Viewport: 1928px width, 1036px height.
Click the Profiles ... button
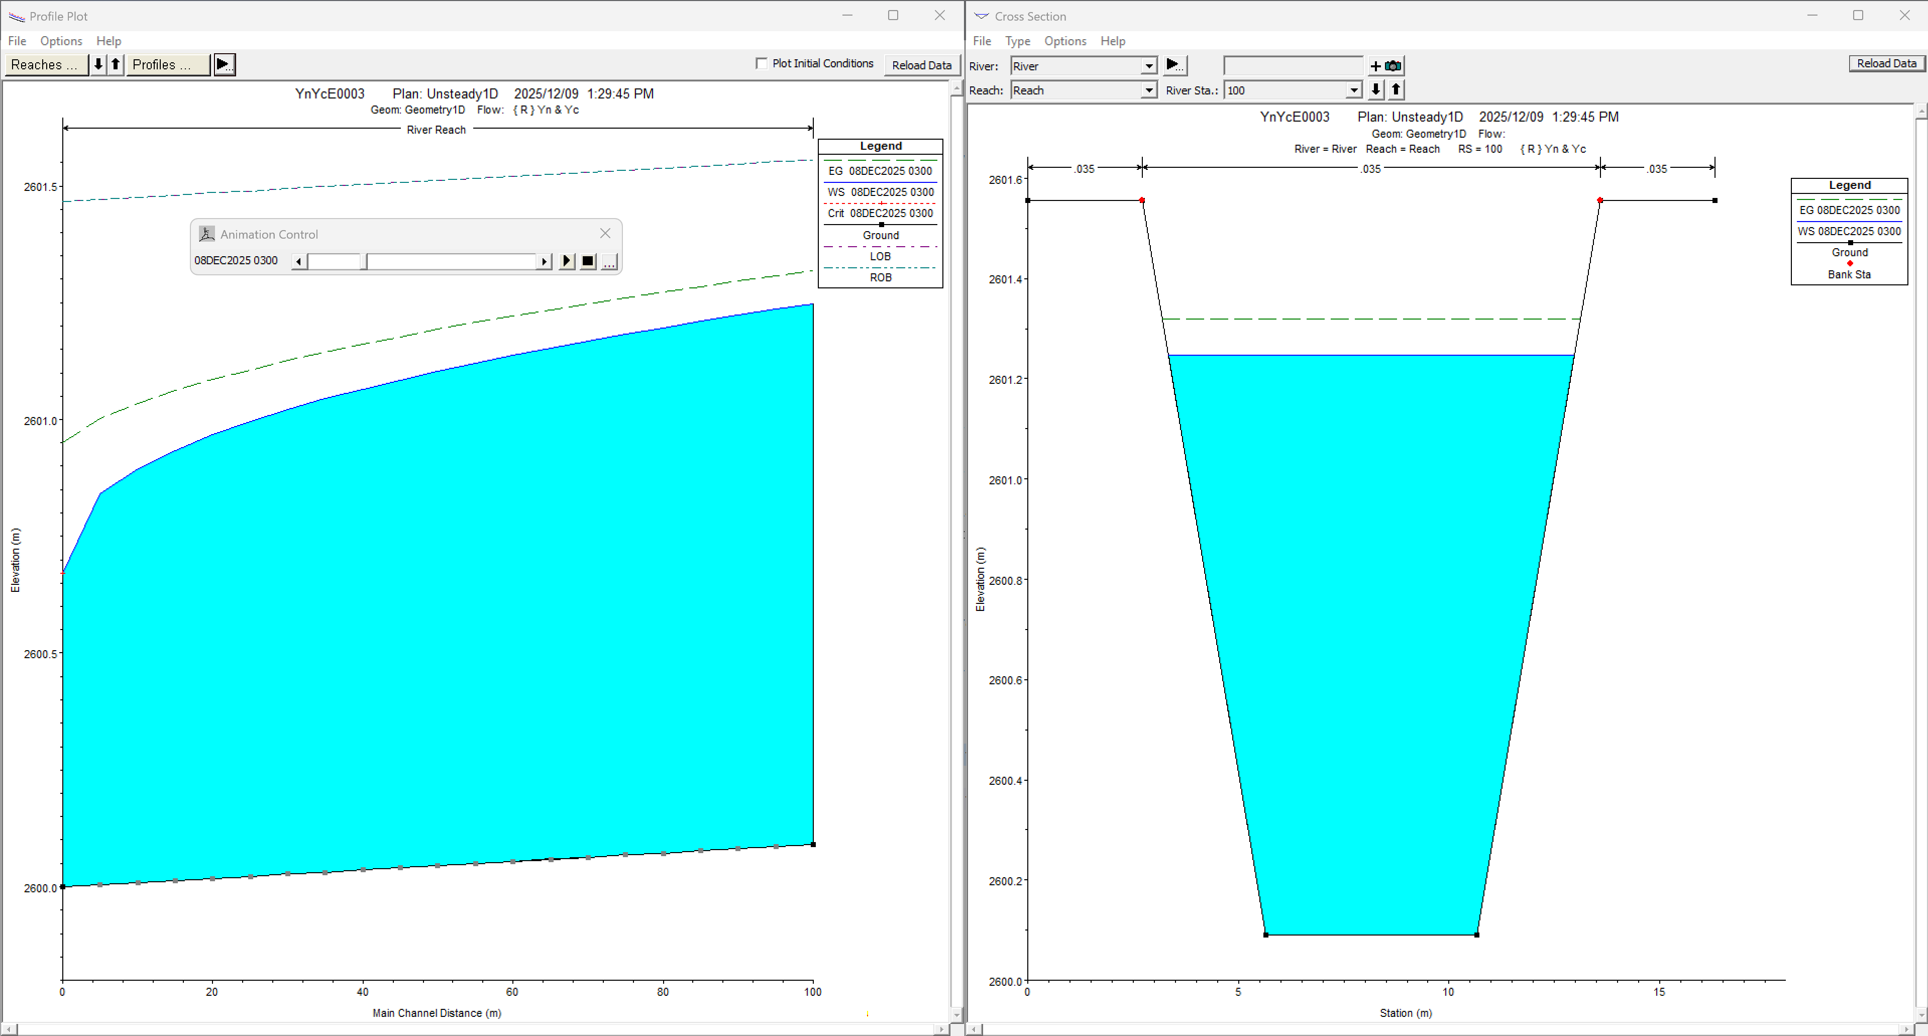coord(168,64)
